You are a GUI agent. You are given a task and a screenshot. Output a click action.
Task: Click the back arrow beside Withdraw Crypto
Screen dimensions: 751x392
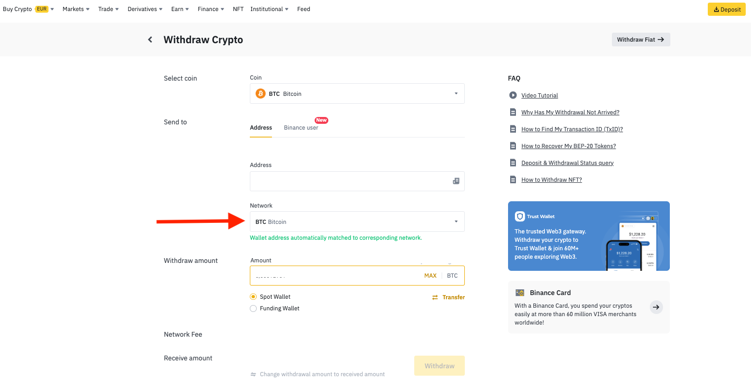click(150, 40)
